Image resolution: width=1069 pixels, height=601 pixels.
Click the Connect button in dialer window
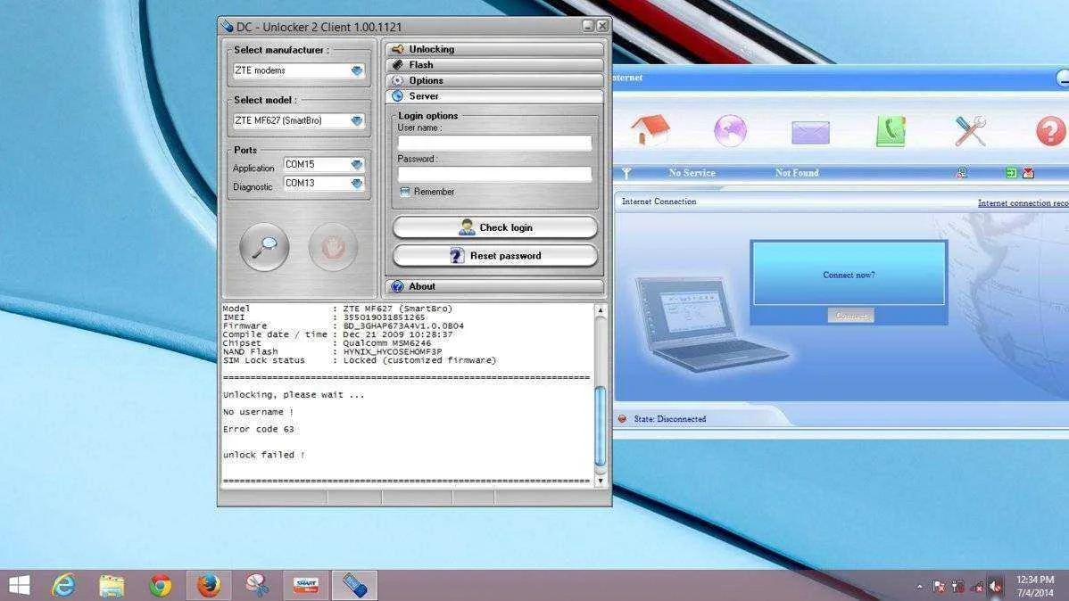[851, 316]
